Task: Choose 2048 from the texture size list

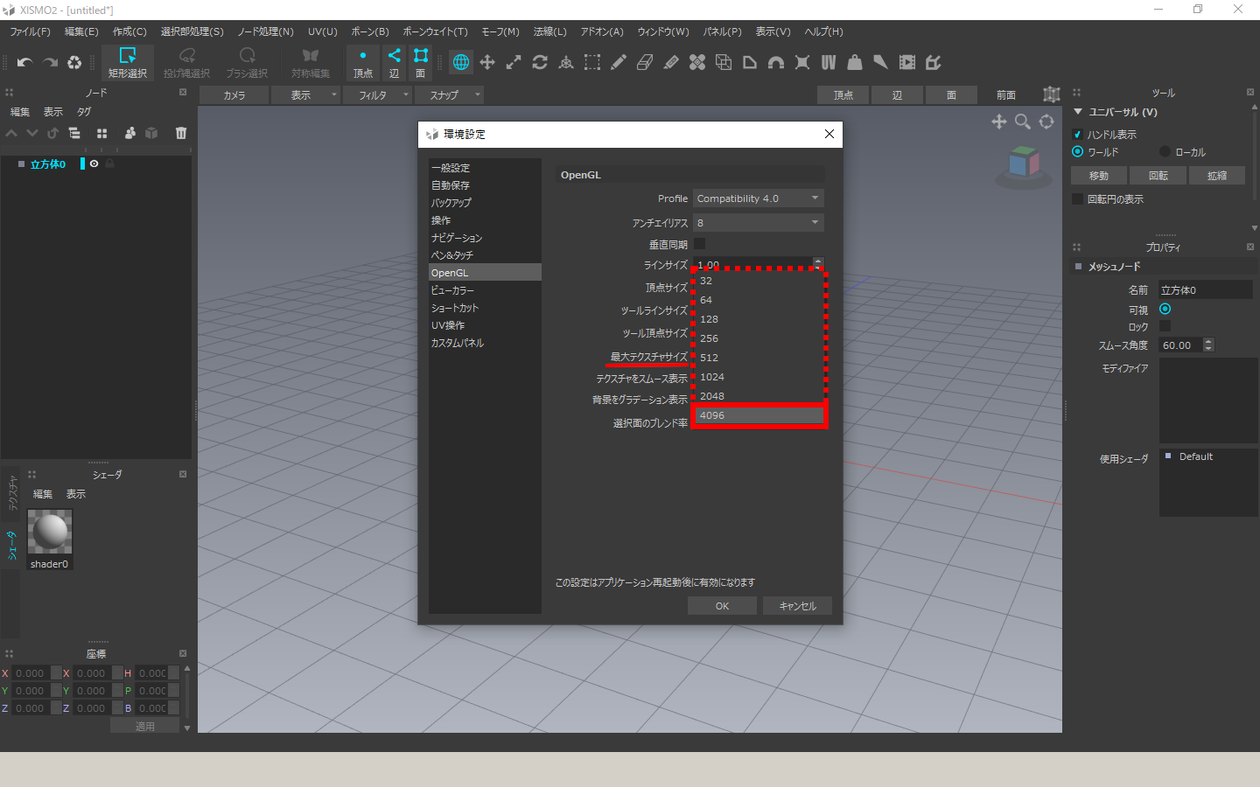Action: point(759,396)
